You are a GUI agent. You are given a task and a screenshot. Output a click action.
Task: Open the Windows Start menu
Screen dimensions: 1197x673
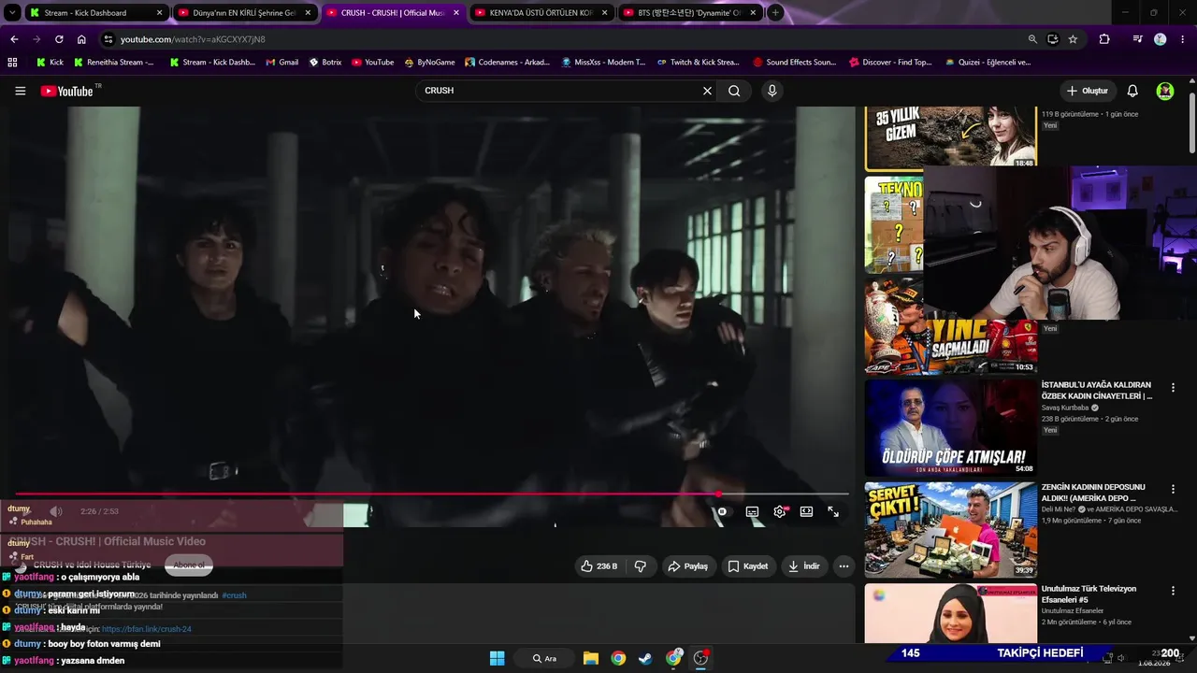click(x=497, y=658)
